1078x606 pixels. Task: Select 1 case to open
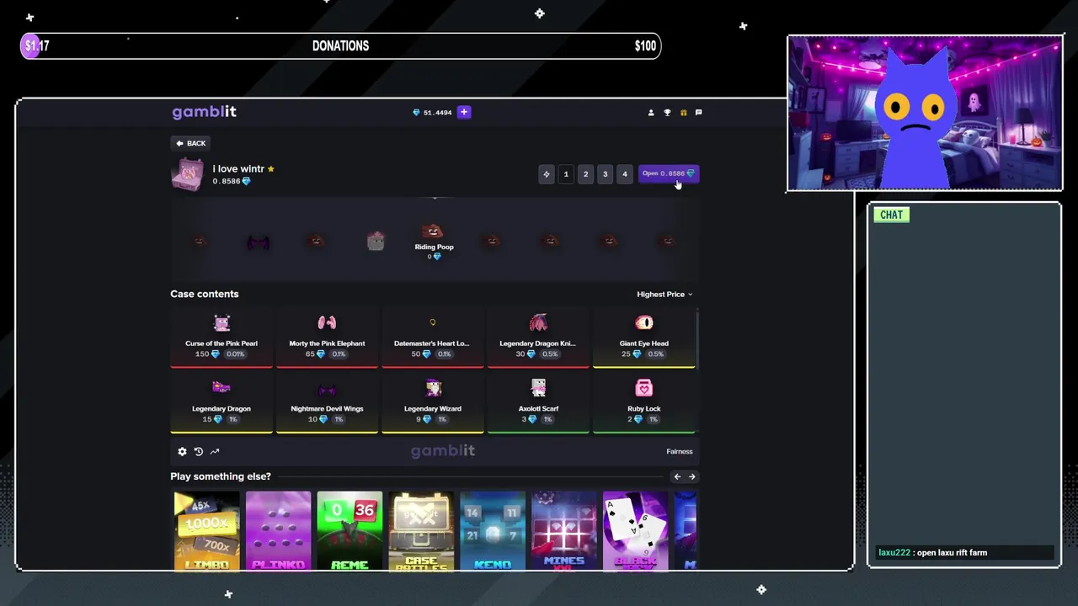566,174
